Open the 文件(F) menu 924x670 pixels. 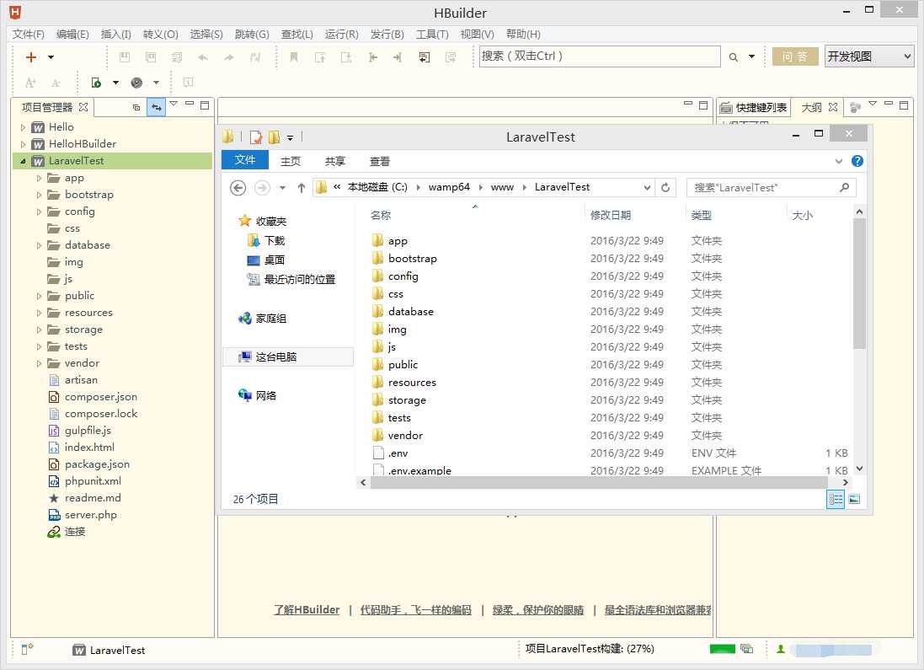pyautogui.click(x=29, y=35)
